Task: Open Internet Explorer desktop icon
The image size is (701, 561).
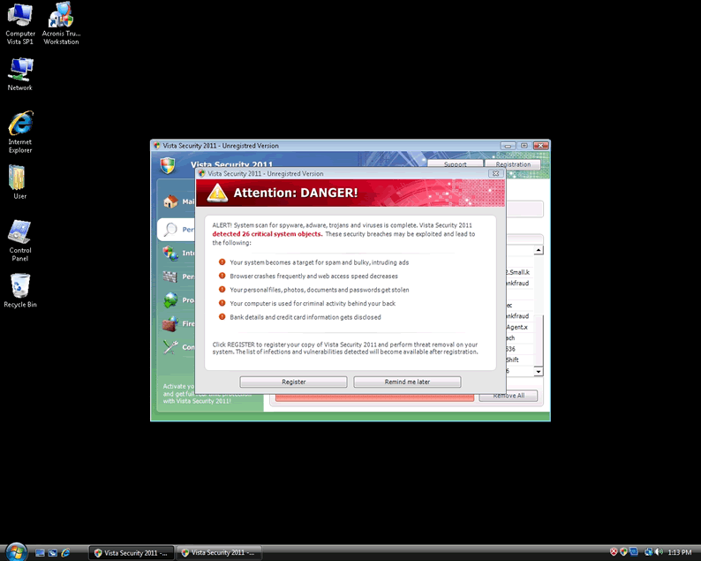Action: [x=19, y=125]
